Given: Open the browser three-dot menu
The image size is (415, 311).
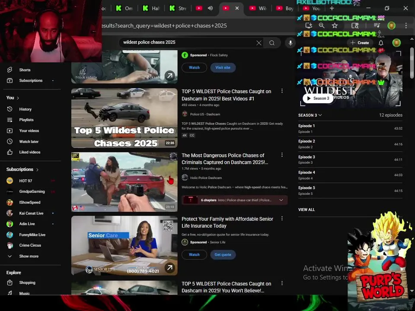Looking at the screenshot, I should 406,25.
